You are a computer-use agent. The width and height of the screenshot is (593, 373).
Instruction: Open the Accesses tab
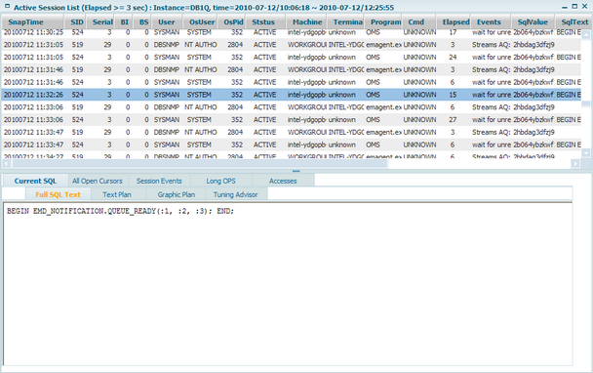click(x=283, y=181)
